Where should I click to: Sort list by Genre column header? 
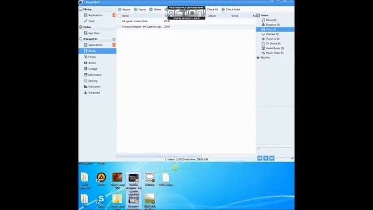pyautogui.click(x=235, y=16)
